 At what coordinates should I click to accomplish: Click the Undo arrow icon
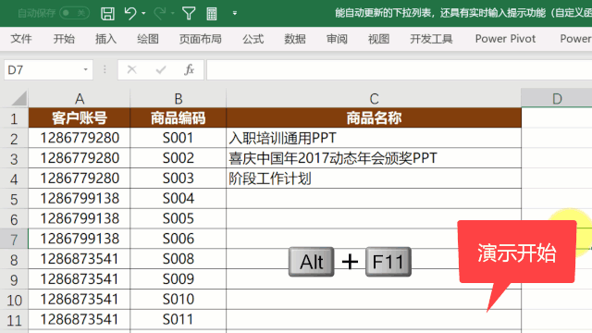(130, 14)
